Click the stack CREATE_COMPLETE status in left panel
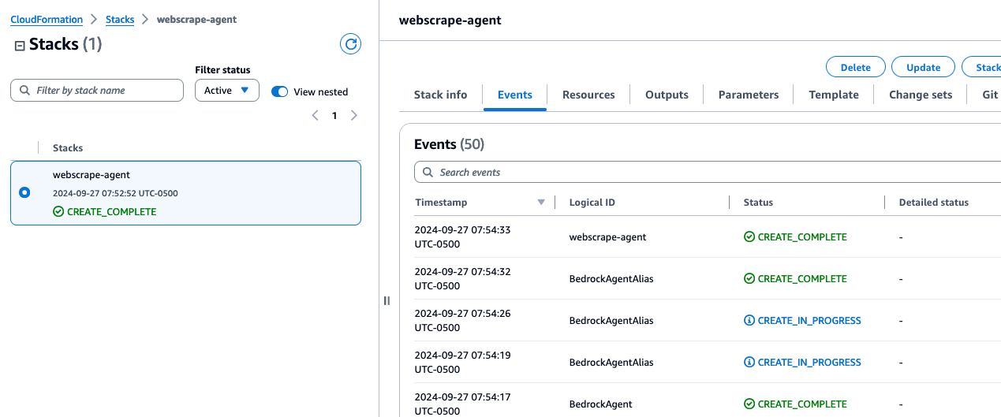Screen dimensions: 1001x417 pyautogui.click(x=105, y=212)
